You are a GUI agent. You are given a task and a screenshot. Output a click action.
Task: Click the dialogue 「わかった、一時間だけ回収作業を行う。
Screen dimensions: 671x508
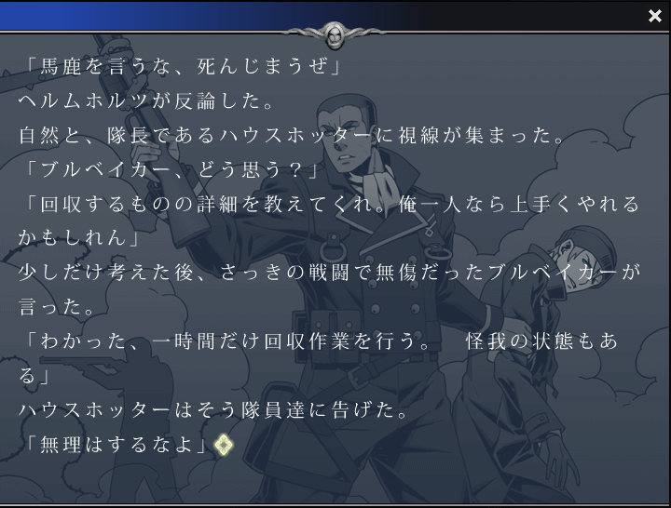point(320,341)
